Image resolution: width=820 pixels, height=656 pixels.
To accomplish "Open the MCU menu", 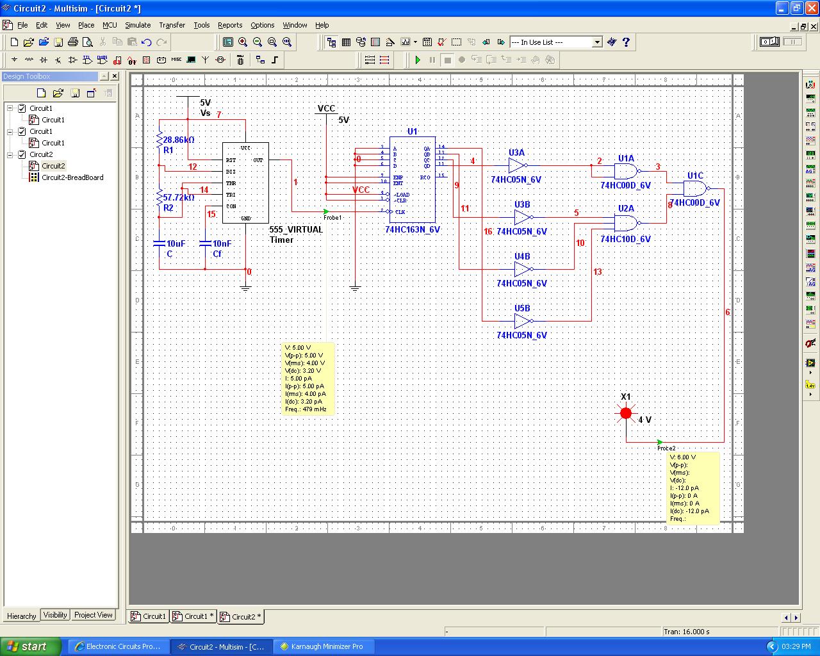I will (x=110, y=25).
